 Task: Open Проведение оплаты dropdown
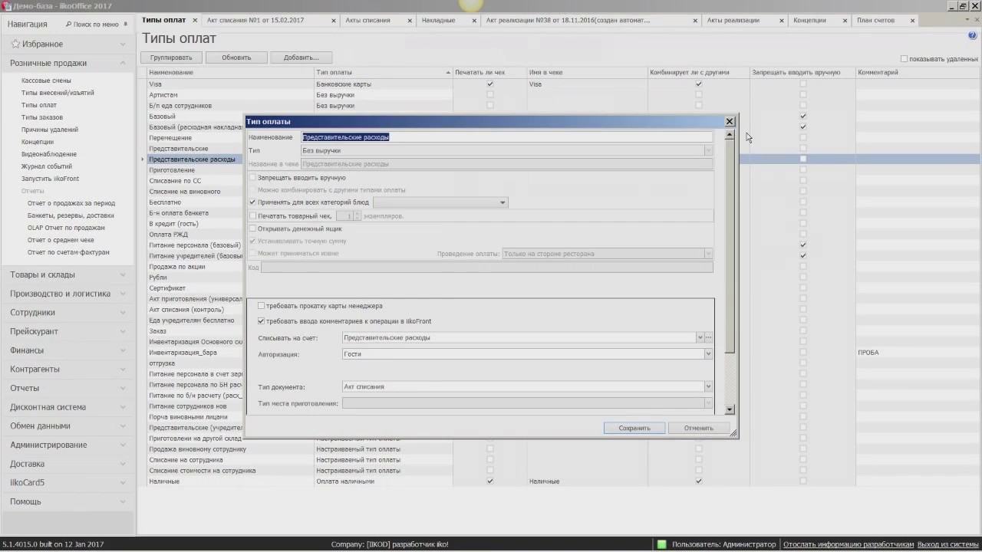point(708,254)
